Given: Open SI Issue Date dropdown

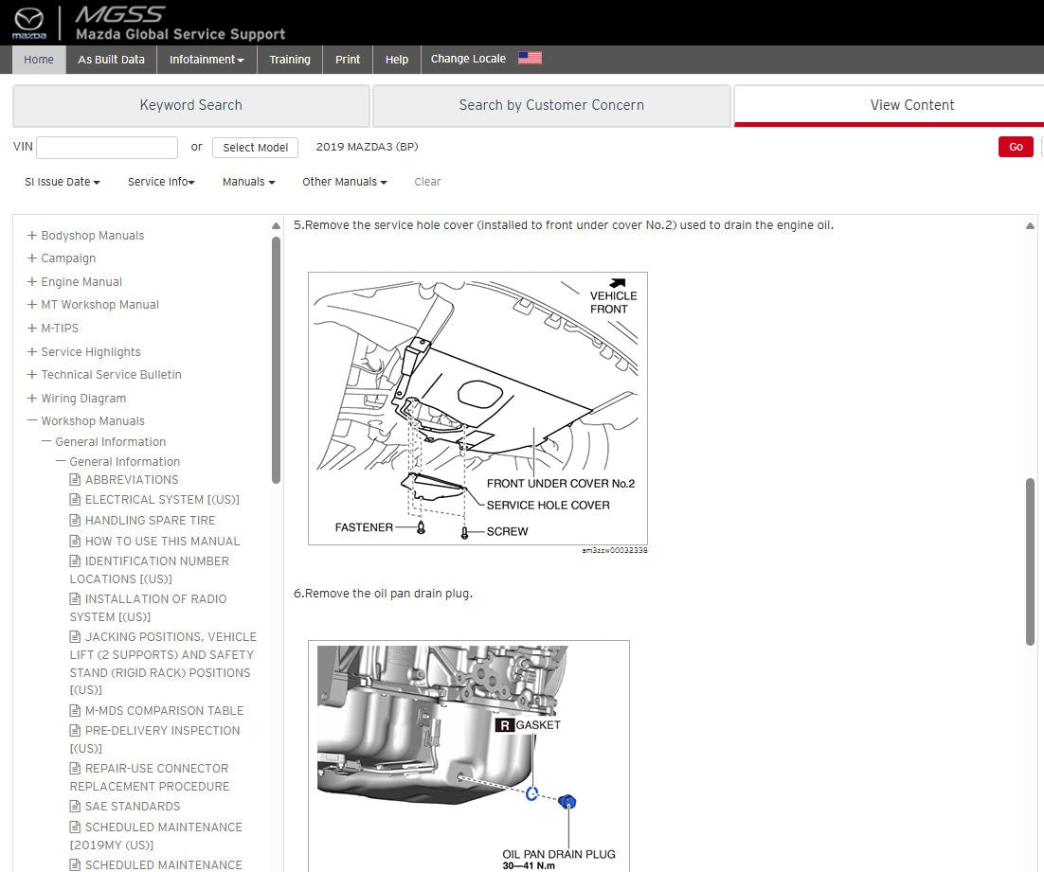Looking at the screenshot, I should [x=62, y=182].
